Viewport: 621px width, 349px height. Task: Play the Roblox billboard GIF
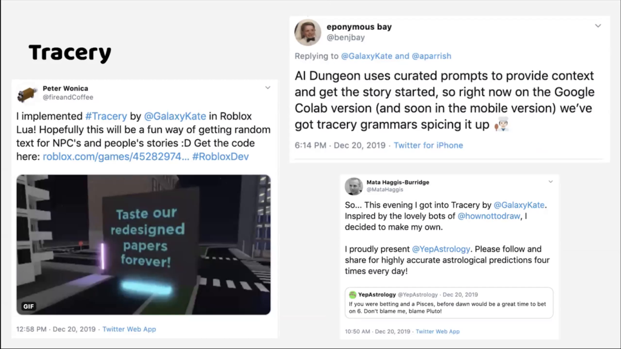point(143,245)
